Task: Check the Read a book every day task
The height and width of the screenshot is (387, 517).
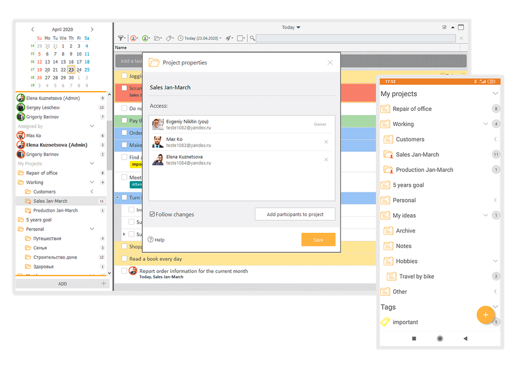Action: (125, 259)
